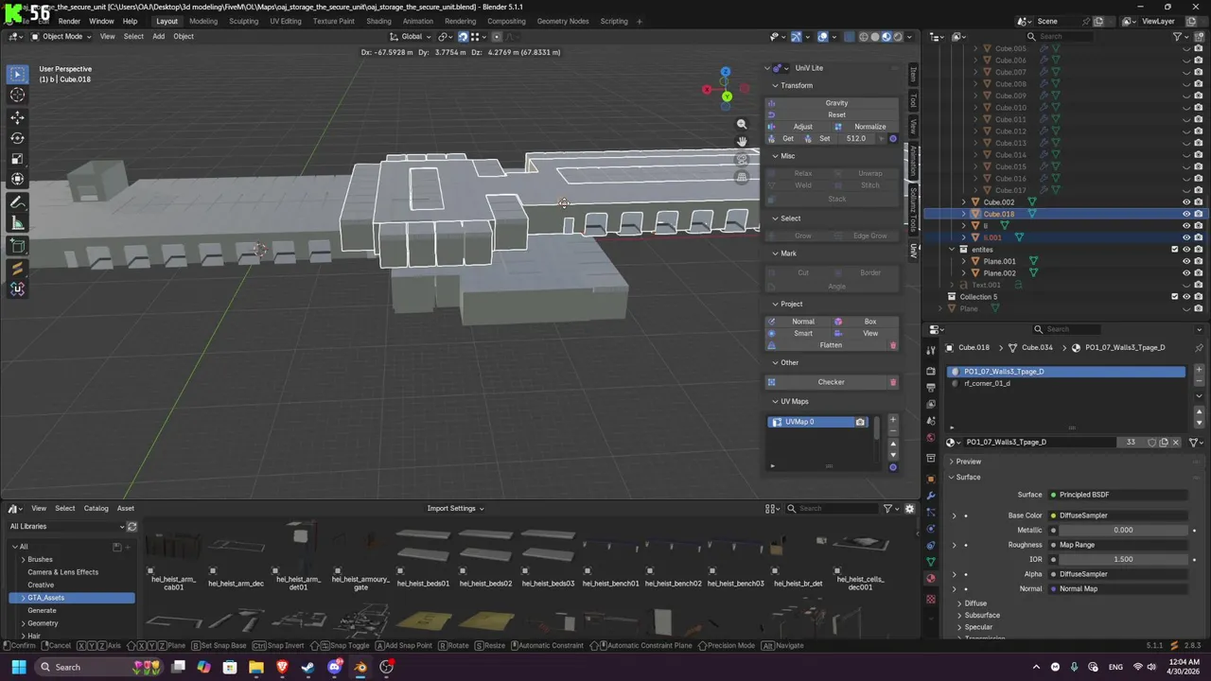1211x681 pixels.
Task: Click the viewport zoom magnifier icon
Action: (742, 124)
